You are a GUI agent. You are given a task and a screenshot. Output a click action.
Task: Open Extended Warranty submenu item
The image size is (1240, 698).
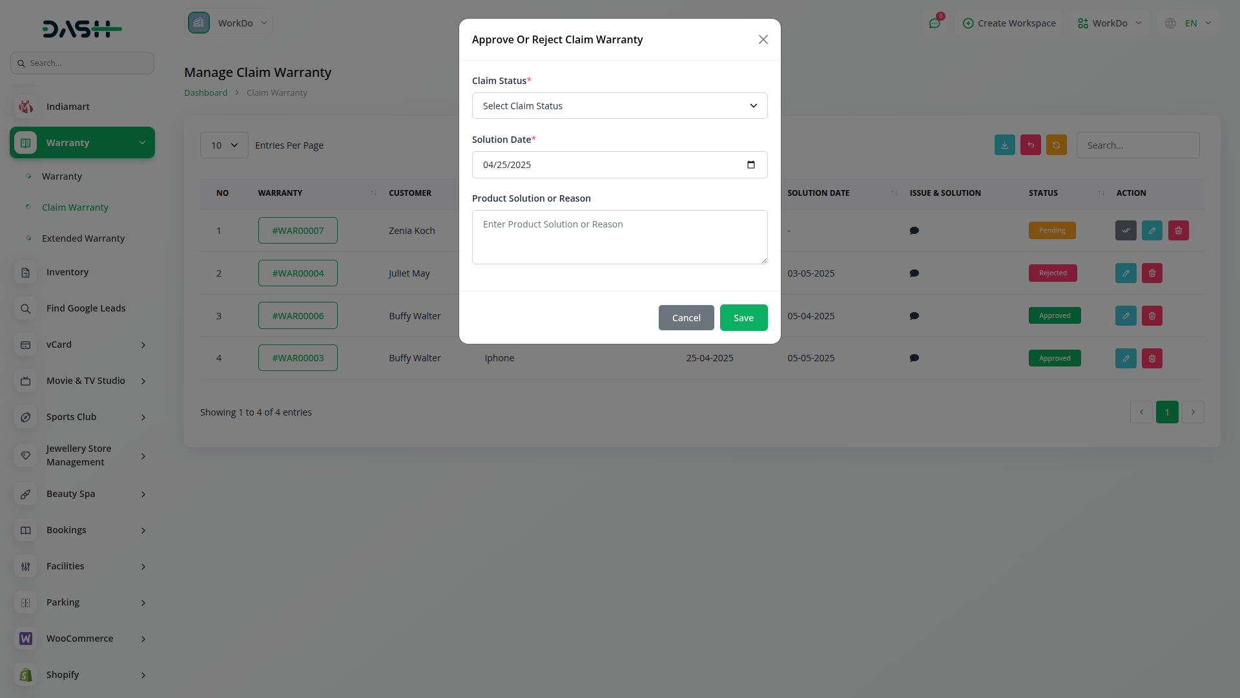[x=83, y=238]
